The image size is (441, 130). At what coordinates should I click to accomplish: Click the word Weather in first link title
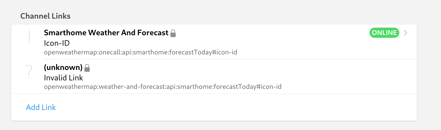click(104, 33)
